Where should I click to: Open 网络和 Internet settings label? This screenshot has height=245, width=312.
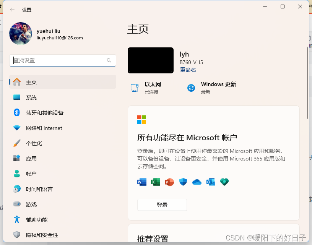[x=44, y=128]
